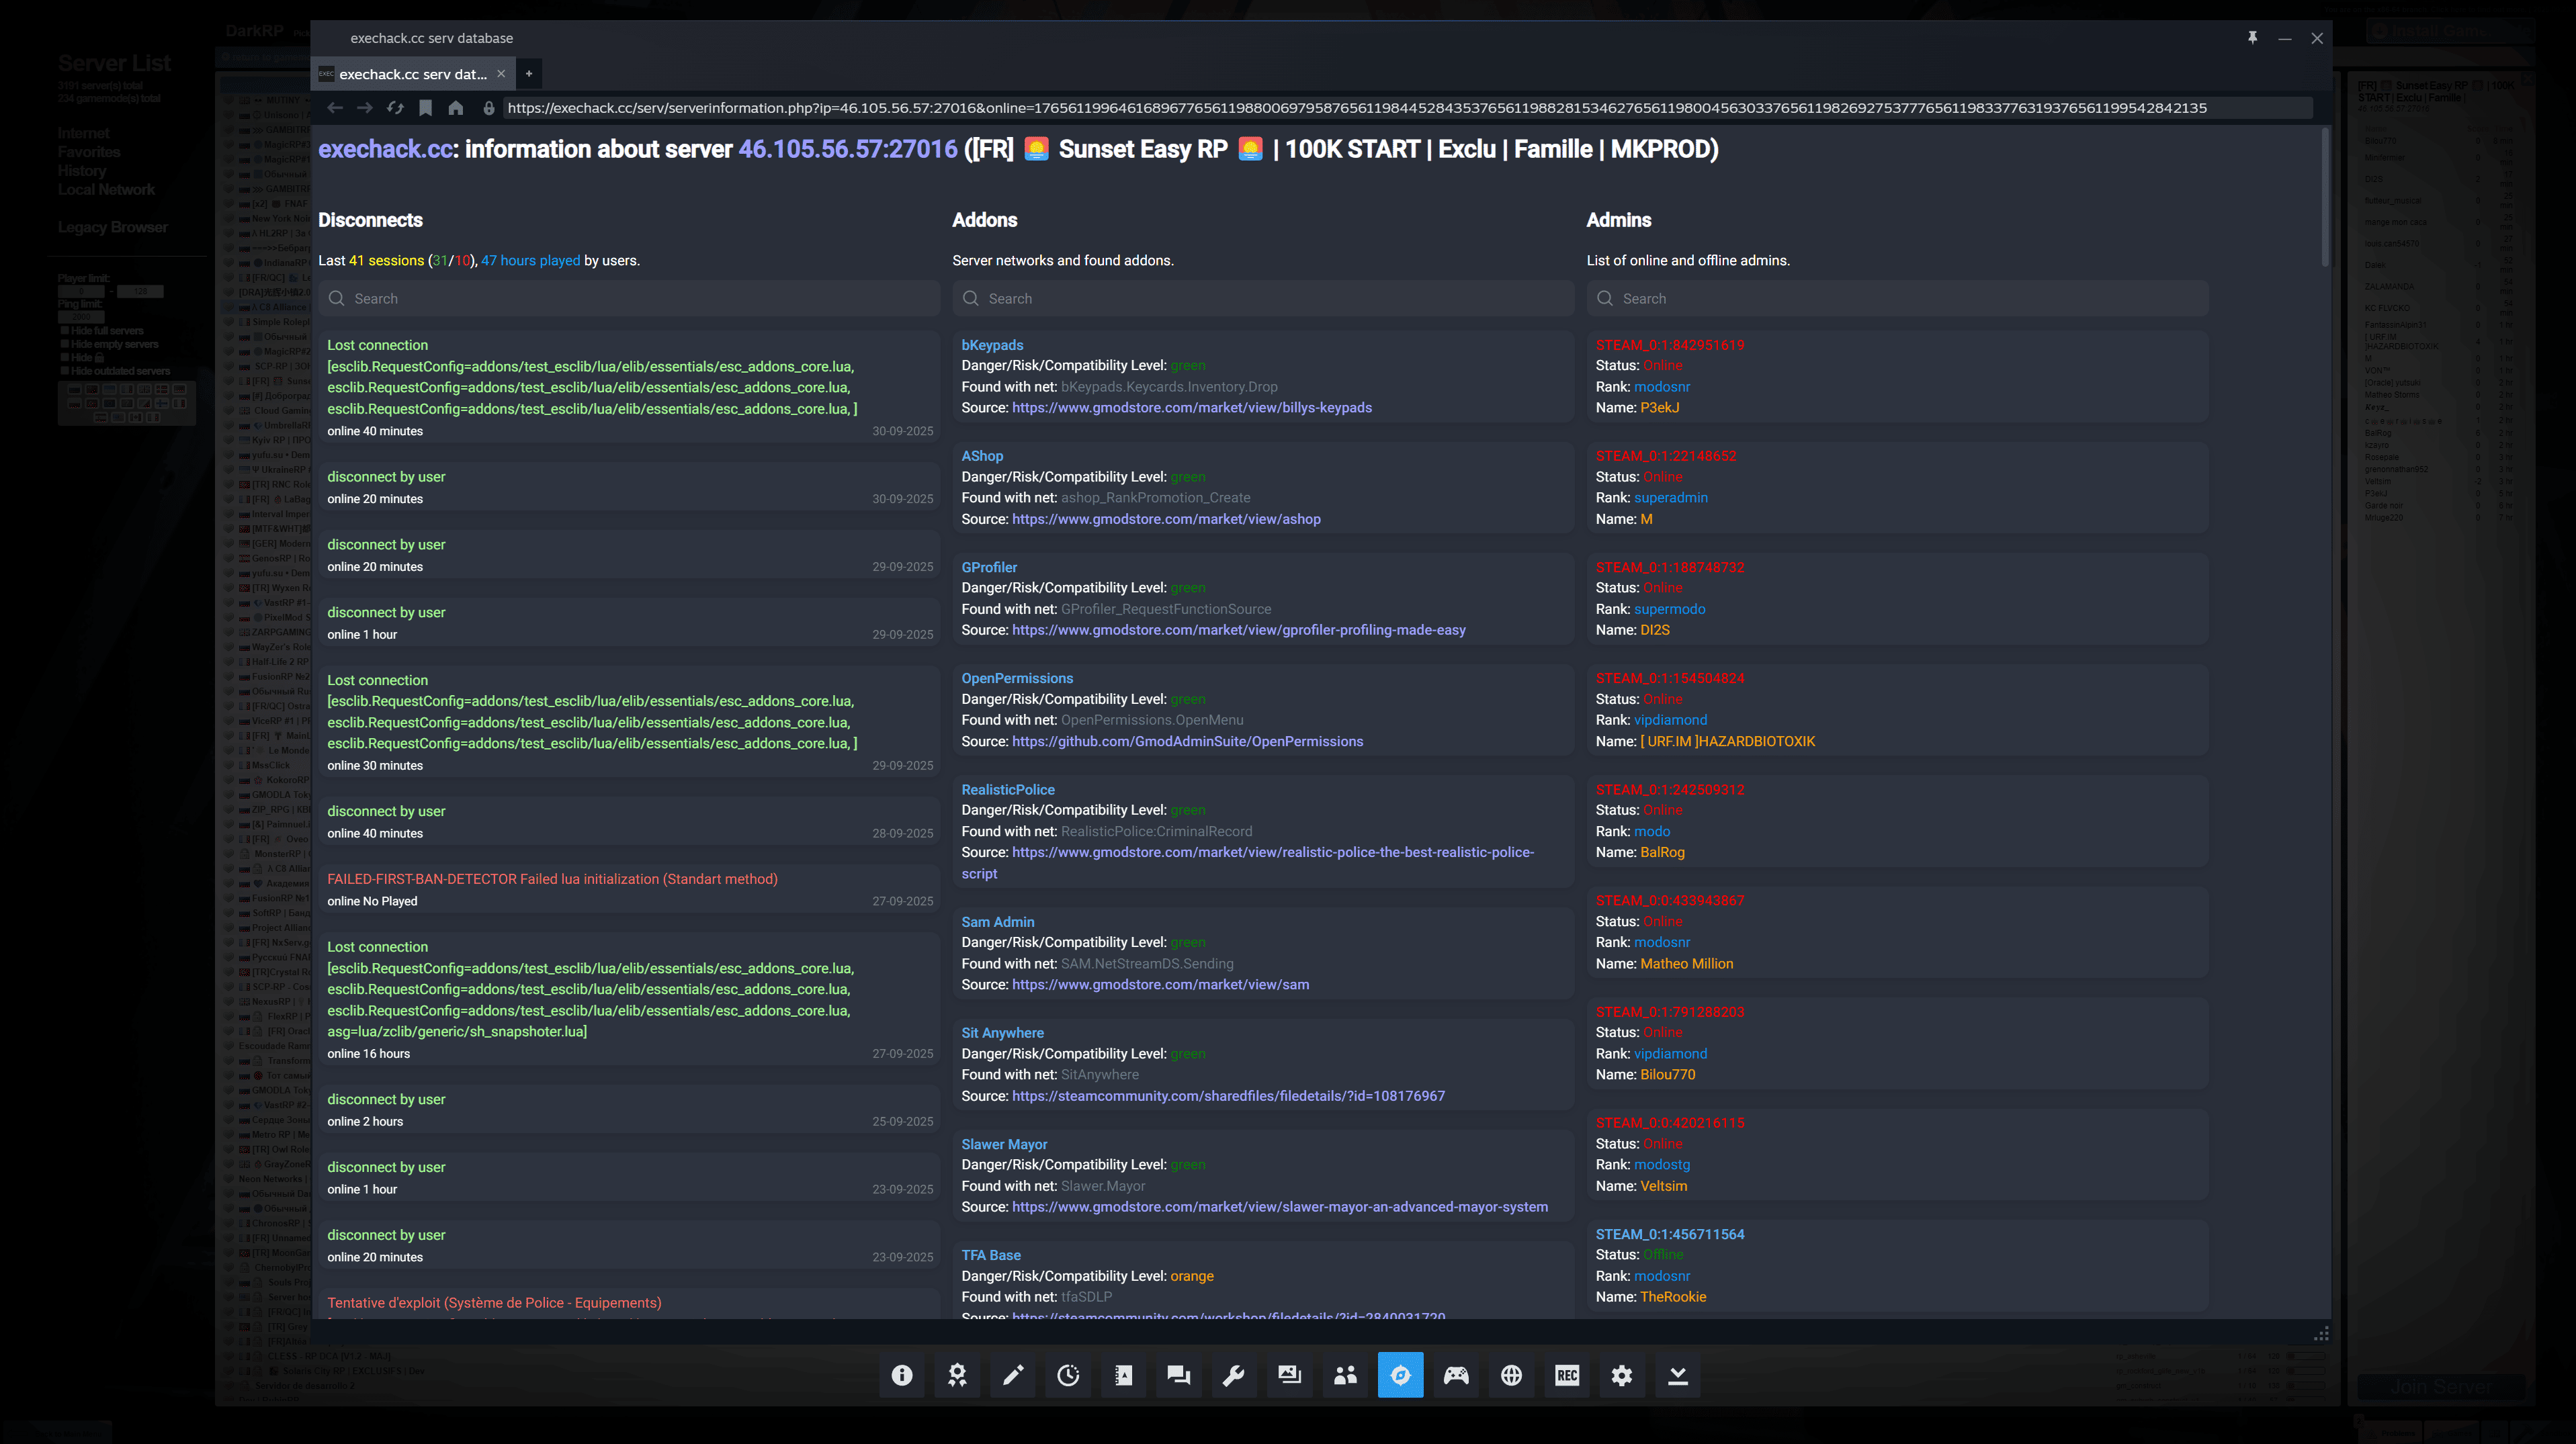The image size is (2576, 1444).
Task: Open the billys-keypads gmodstore source link
Action: [1191, 408]
